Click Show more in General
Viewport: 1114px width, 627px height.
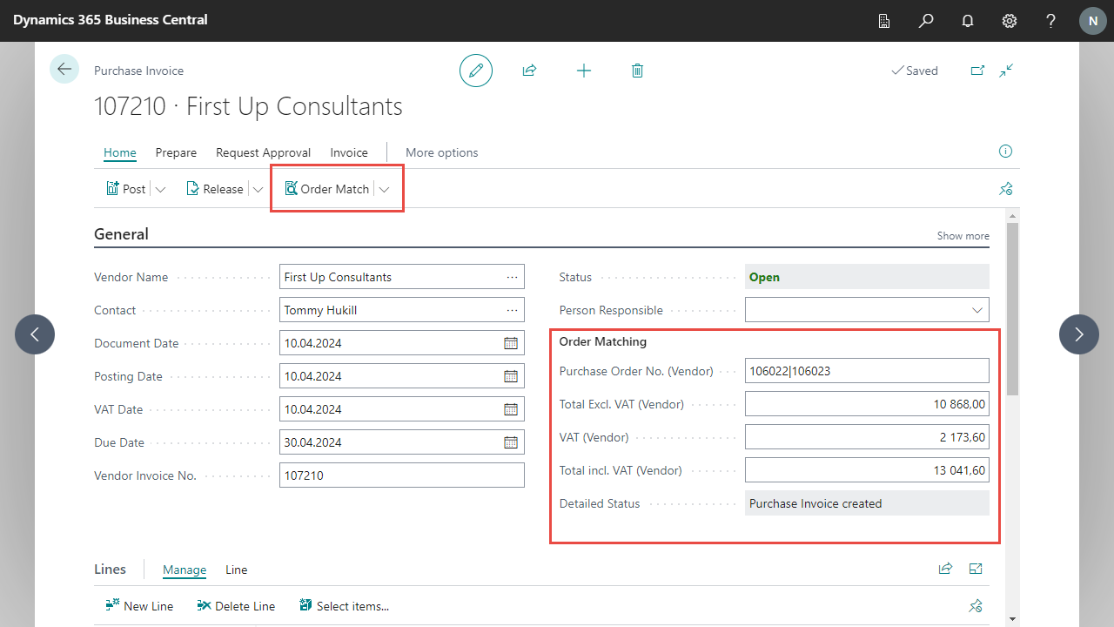pos(963,236)
